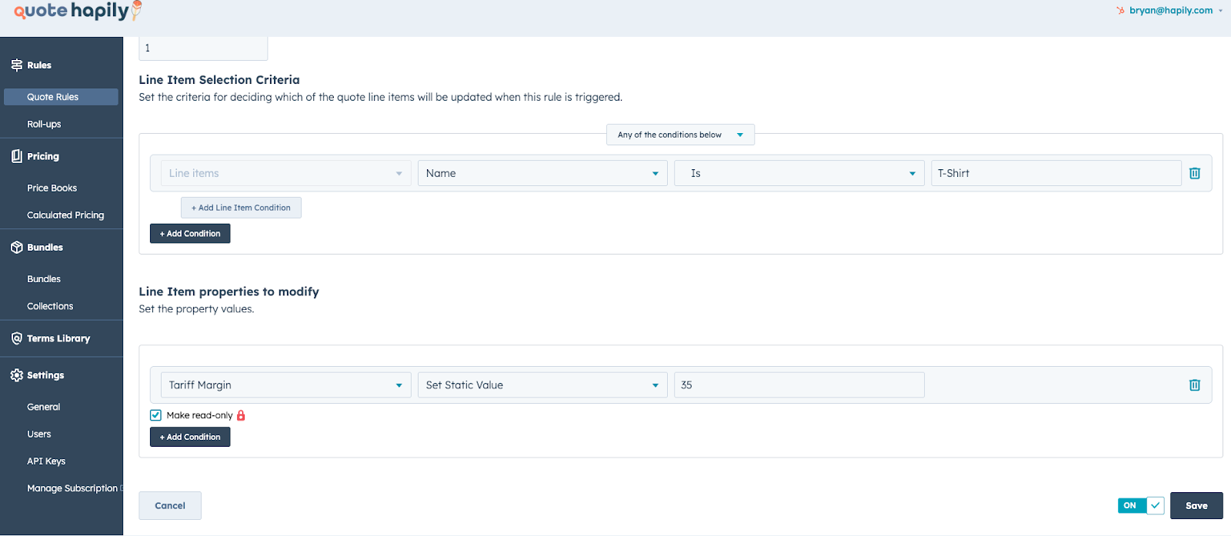The width and height of the screenshot is (1231, 536).
Task: Expand the Name property dropdown
Action: pyautogui.click(x=542, y=174)
